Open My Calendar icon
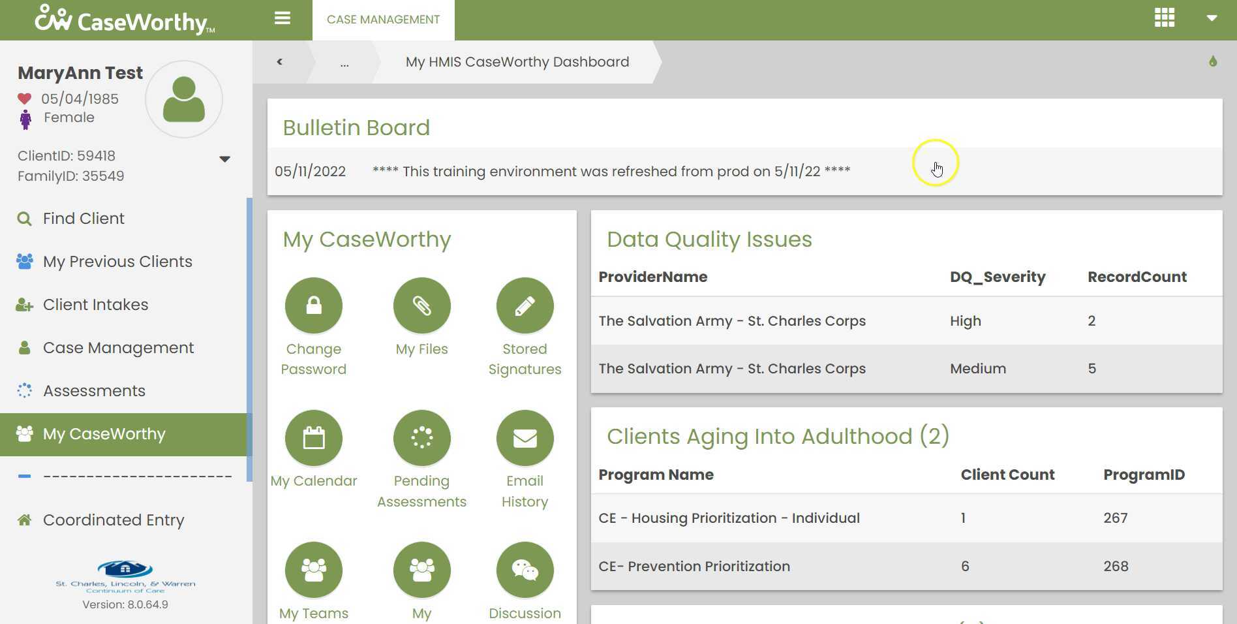Screen dimensions: 1237x624 click(314, 438)
